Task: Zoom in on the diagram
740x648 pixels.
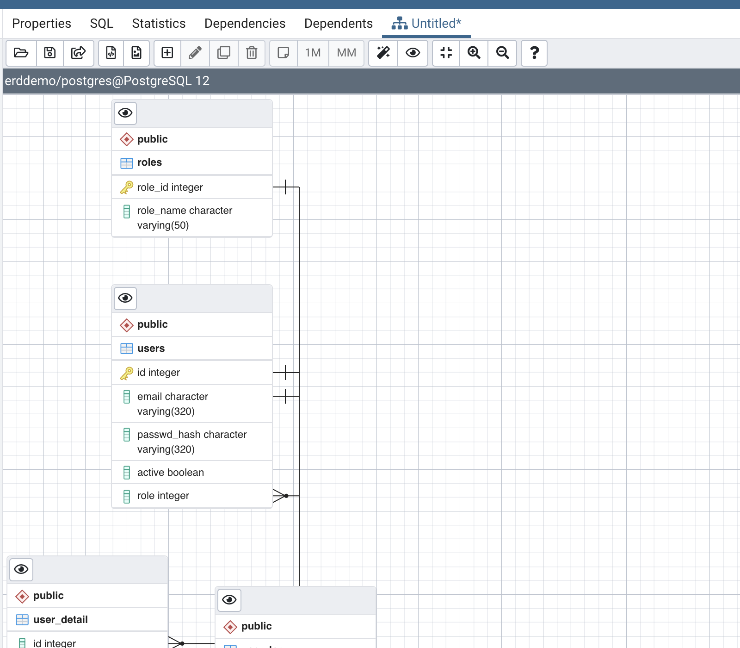Action: [x=474, y=53]
